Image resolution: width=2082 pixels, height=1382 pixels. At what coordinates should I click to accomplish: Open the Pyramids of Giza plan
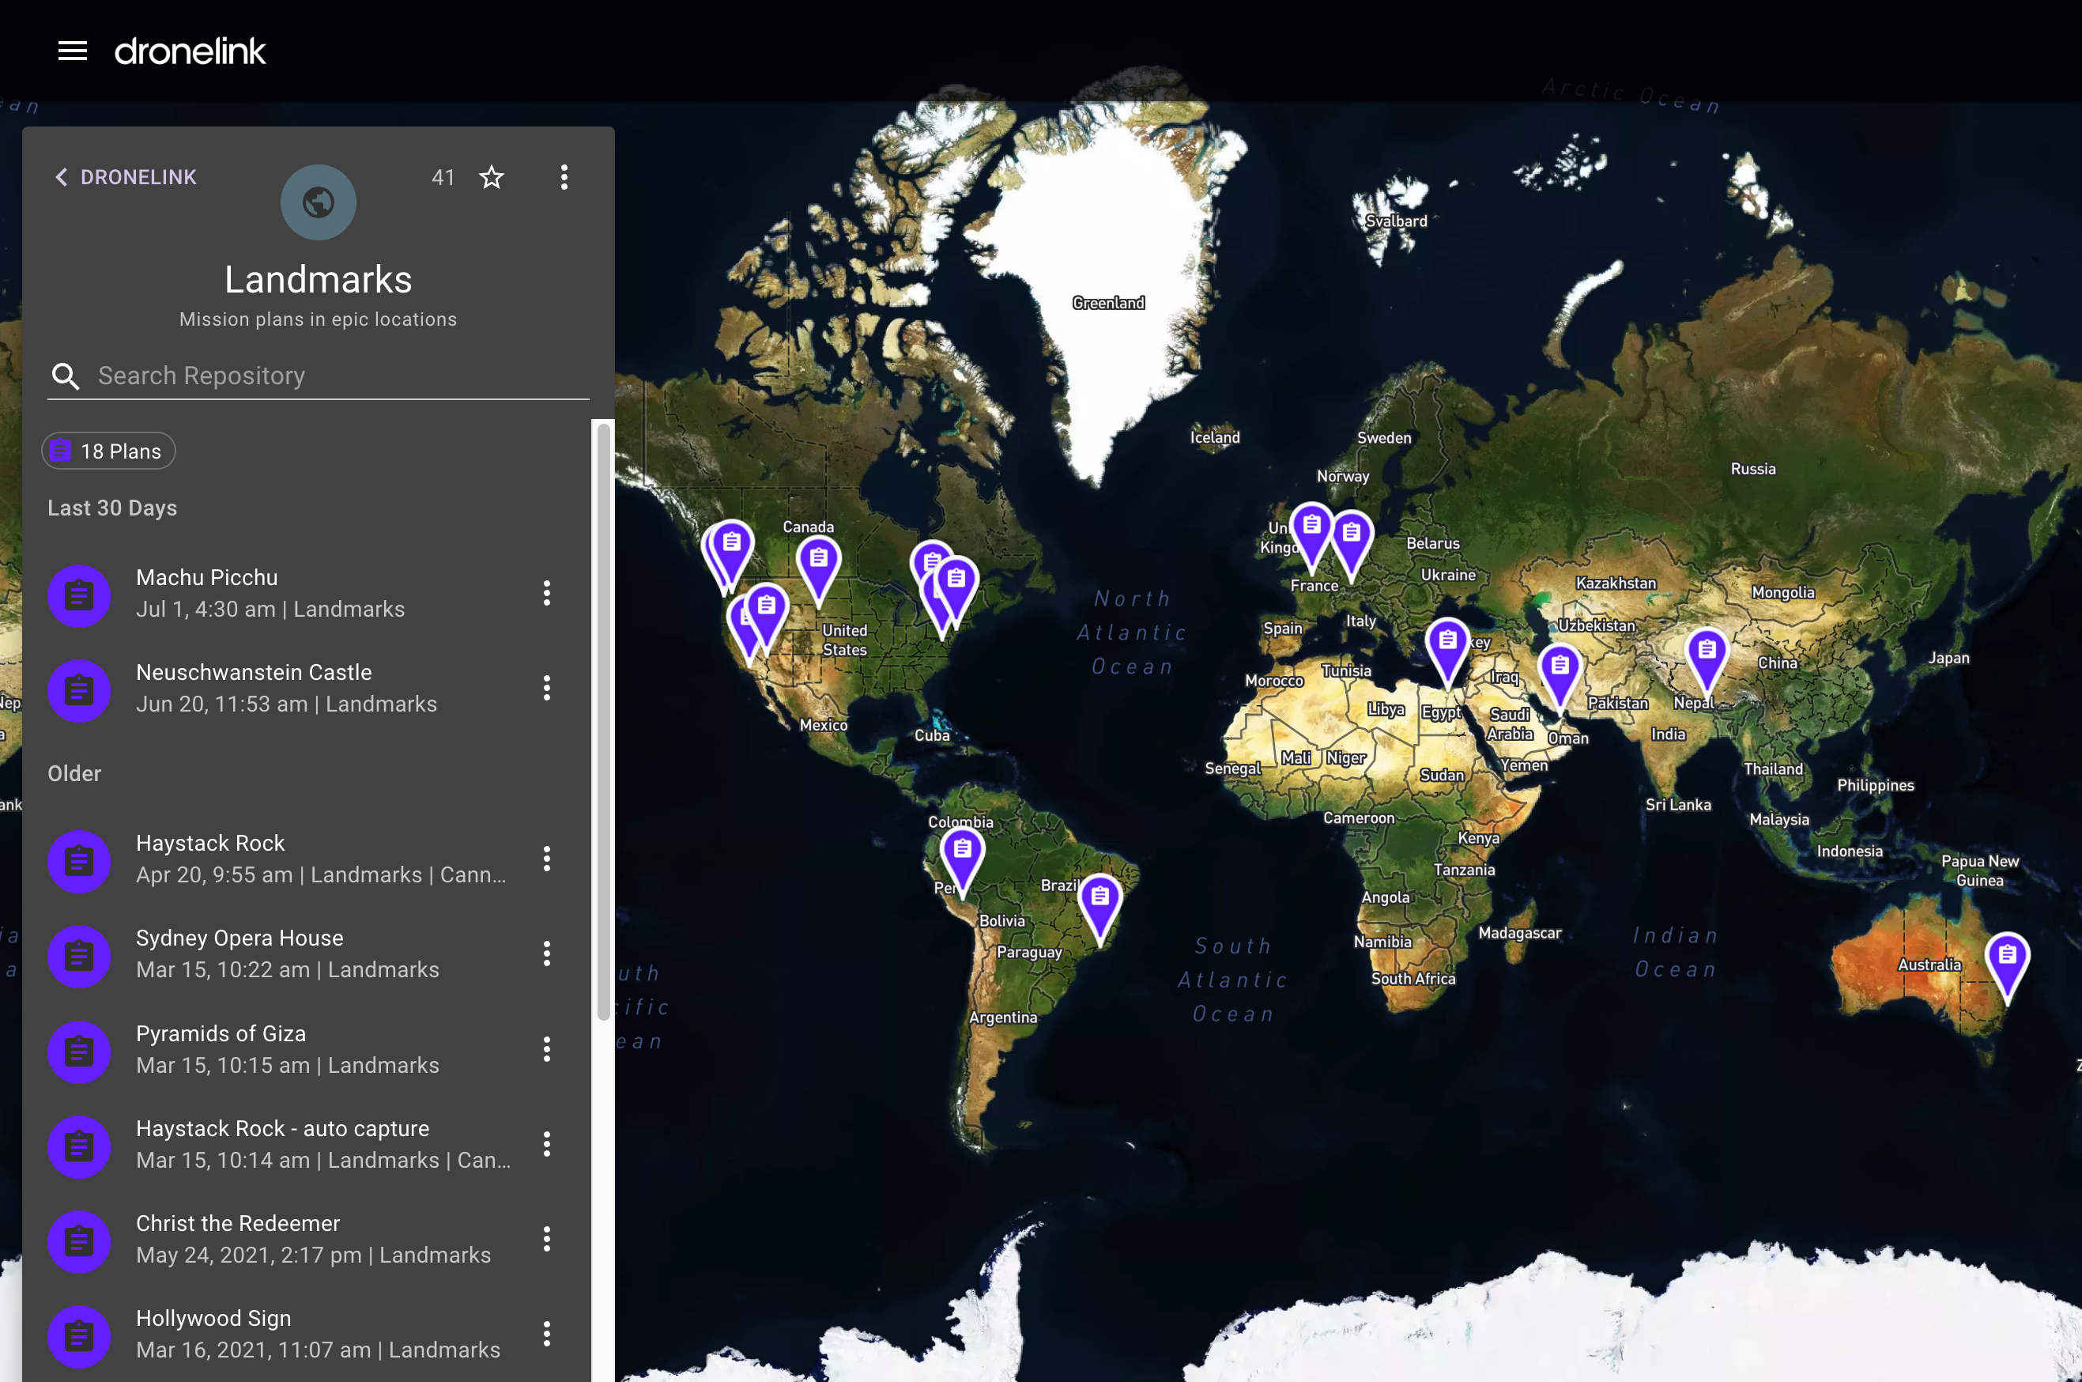coord(307,1049)
